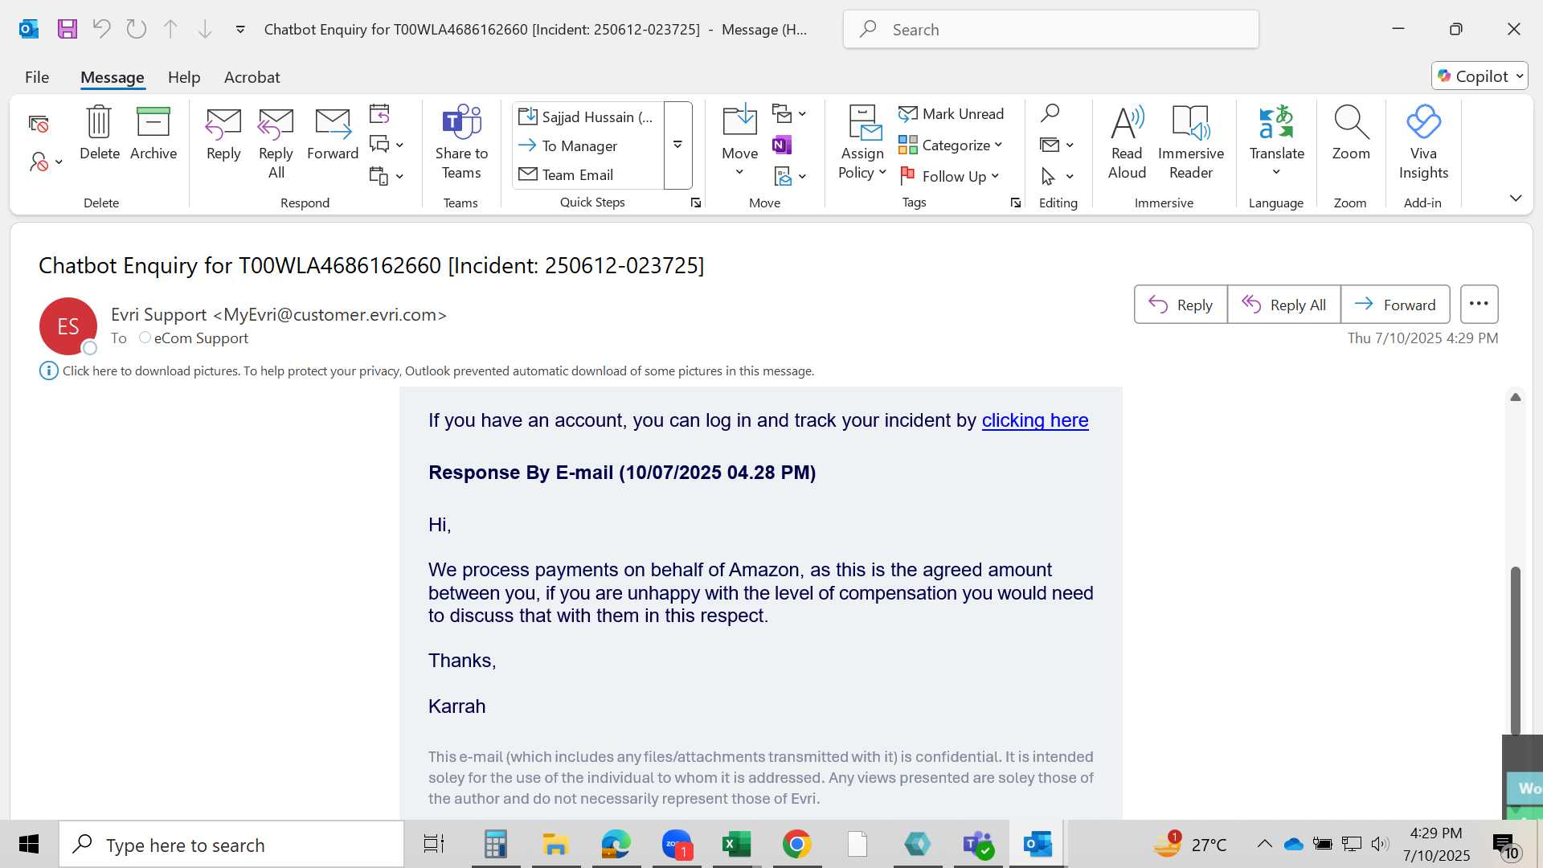Run Team Email quick step

pyautogui.click(x=587, y=174)
